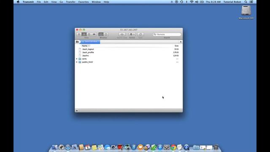Image resolution: width=270 pixels, height=152 pixels.
Task: Open the path bar history icon
Action: click(x=77, y=42)
